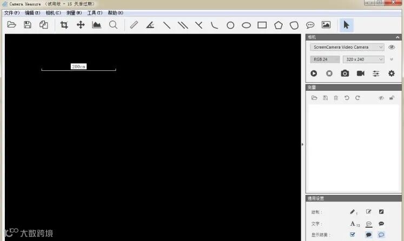404x241 pixels.
Task: Select the insert image tool
Action: pyautogui.click(x=326, y=25)
